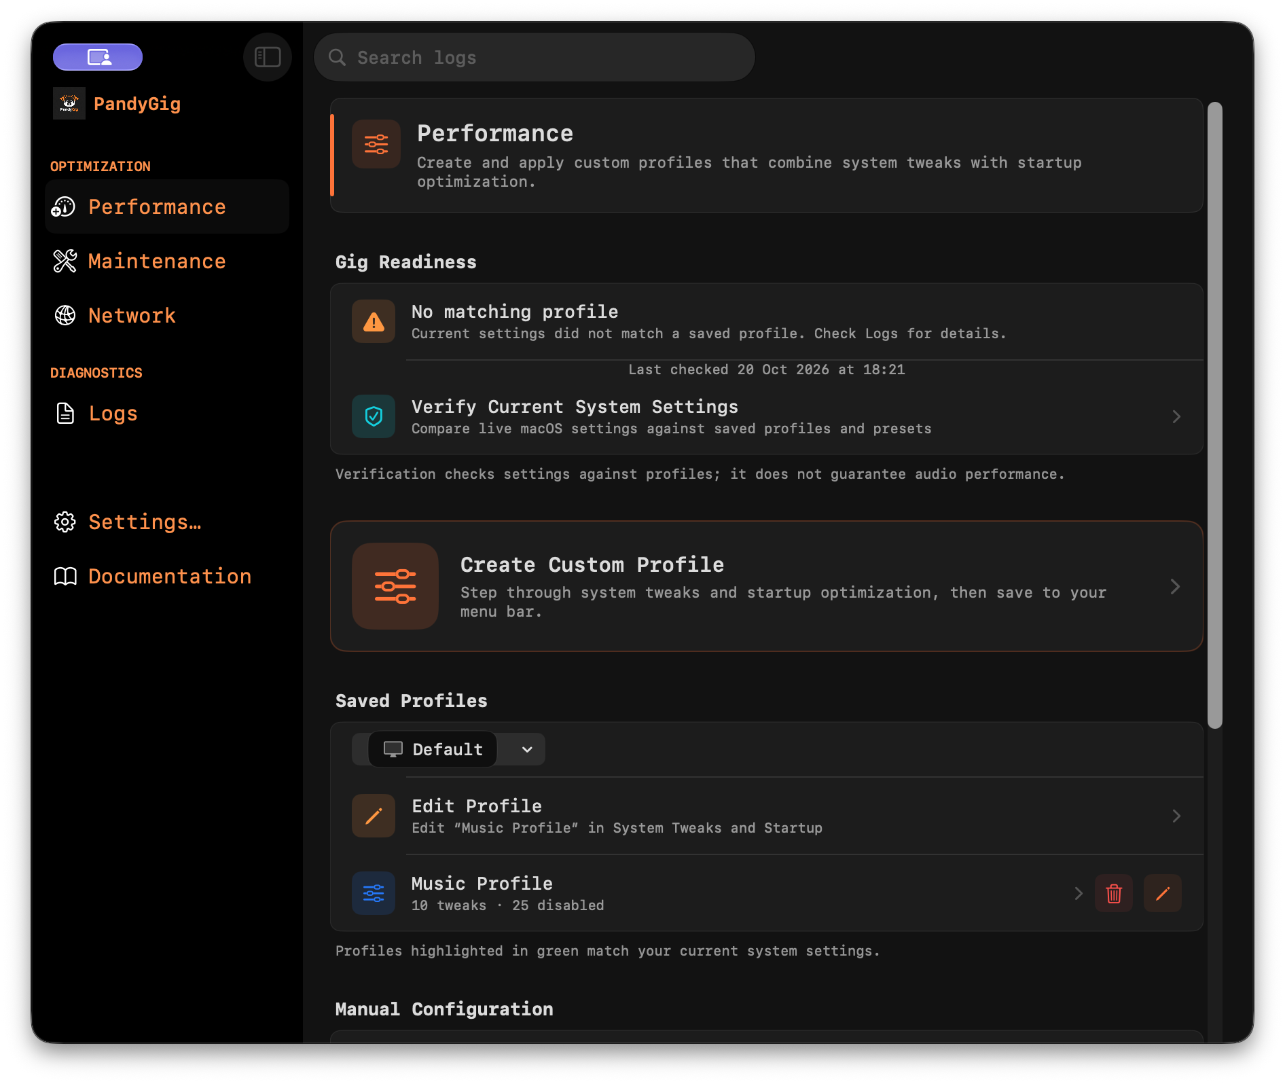Click the "10 tweaks · 25 disabled" text
This screenshot has height=1084, width=1285.
pyautogui.click(x=508, y=905)
